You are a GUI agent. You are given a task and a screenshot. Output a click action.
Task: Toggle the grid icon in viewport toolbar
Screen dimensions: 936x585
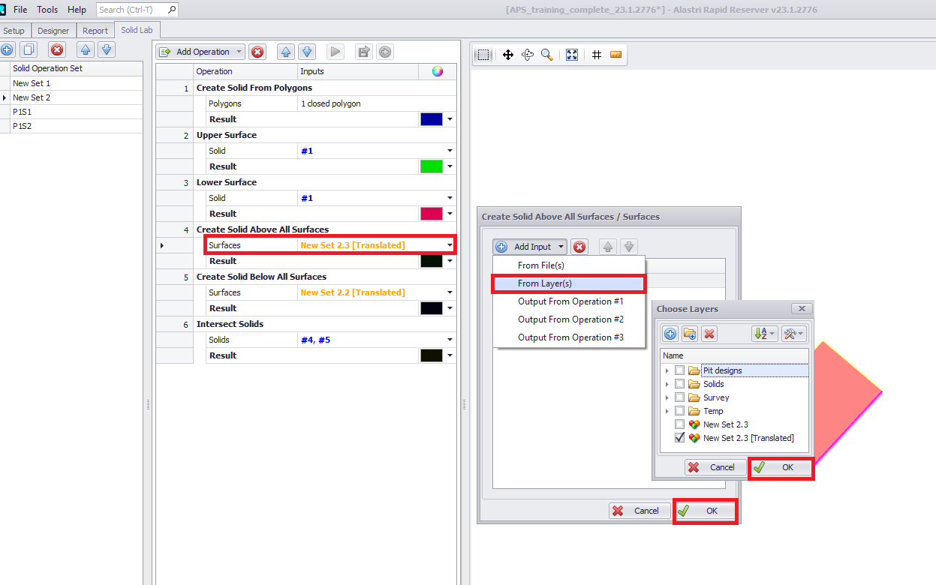[597, 55]
